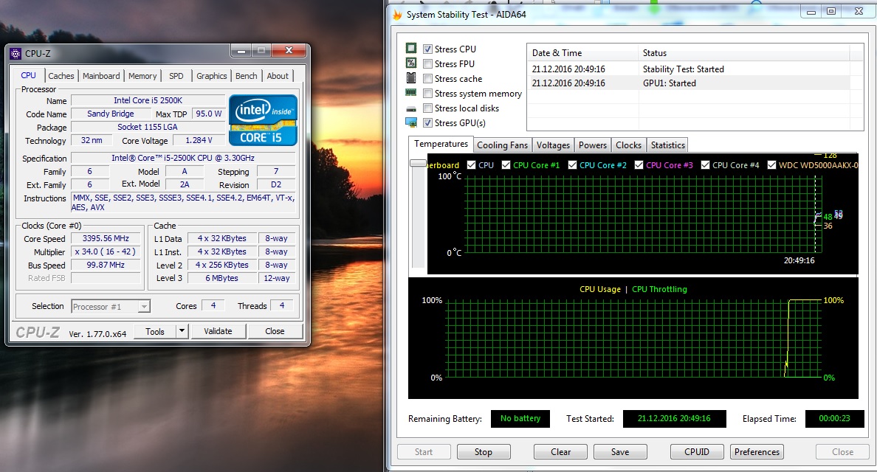This screenshot has height=472, width=877.
Task: Open AIDA64 Preferences
Action: click(x=757, y=452)
